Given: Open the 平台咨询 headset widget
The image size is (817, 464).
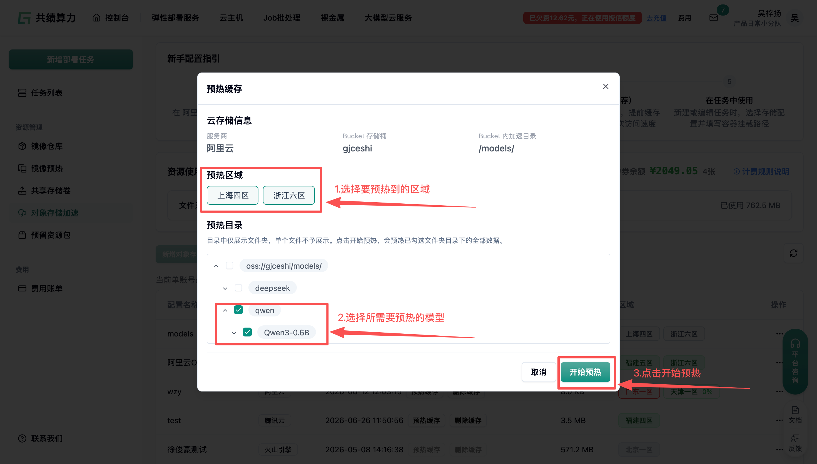Looking at the screenshot, I should 795,362.
